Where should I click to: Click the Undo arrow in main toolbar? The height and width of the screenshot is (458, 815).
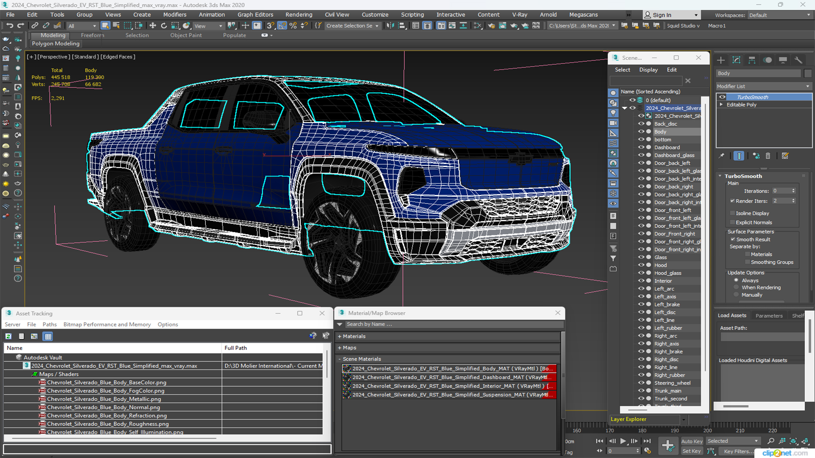click(x=9, y=26)
